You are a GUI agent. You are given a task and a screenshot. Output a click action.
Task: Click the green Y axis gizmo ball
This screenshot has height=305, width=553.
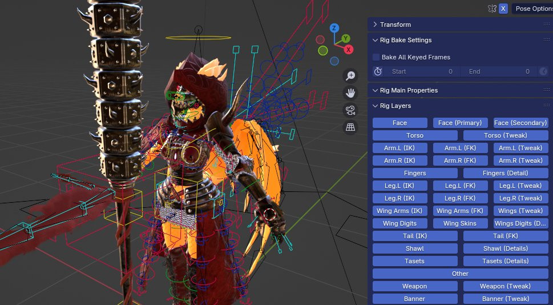(x=346, y=38)
